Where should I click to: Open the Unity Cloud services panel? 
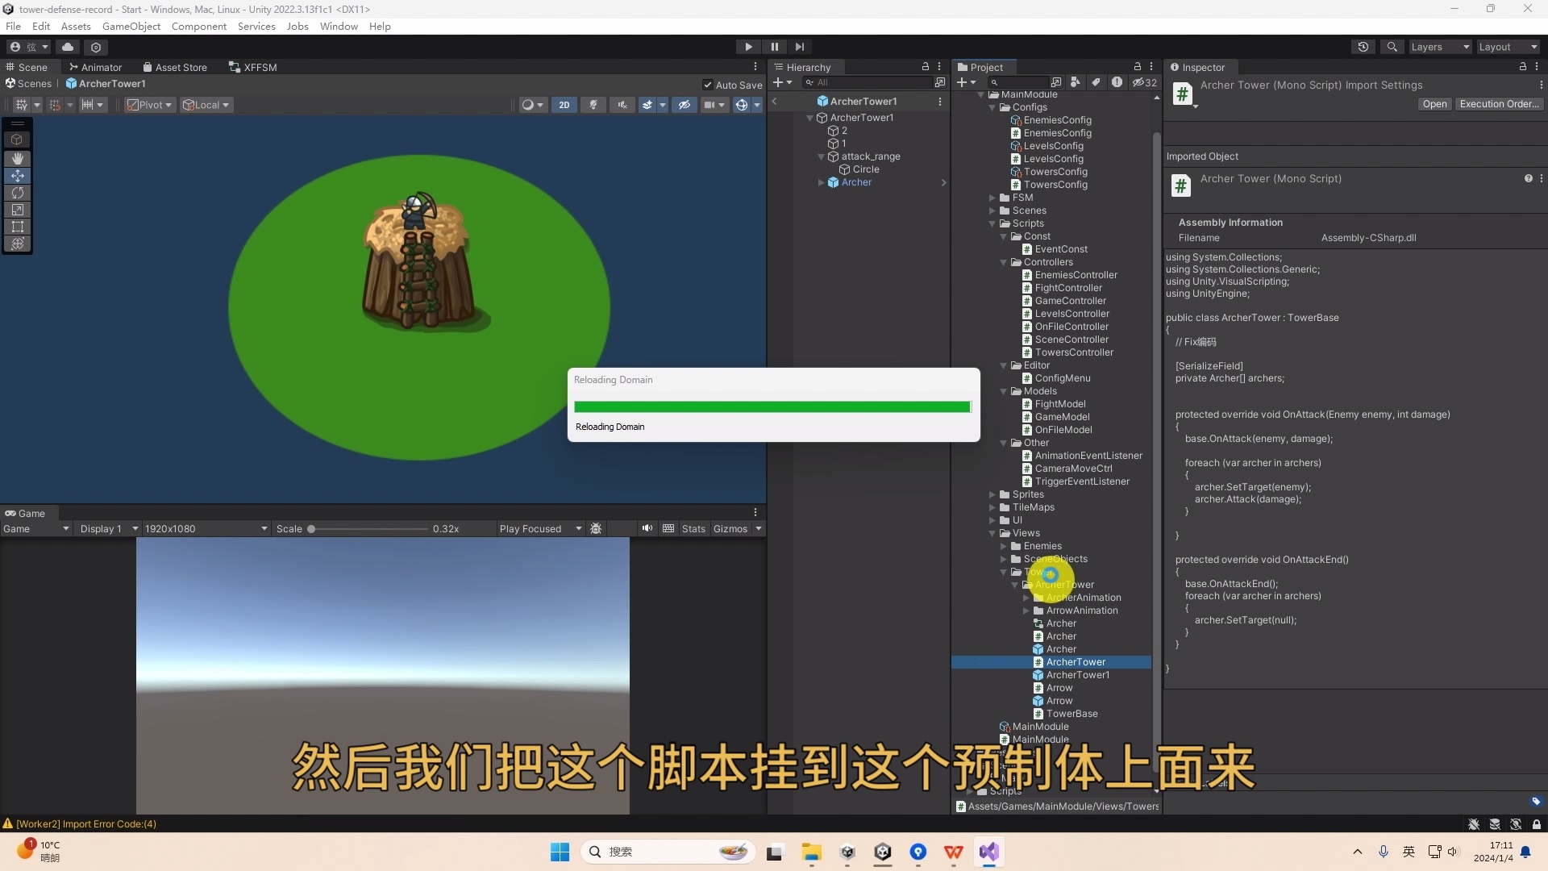coord(68,47)
